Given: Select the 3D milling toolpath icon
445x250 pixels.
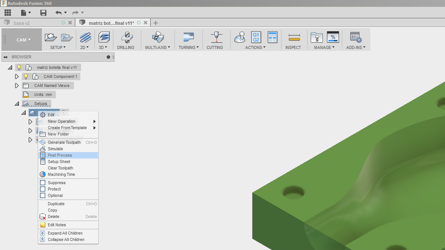Looking at the screenshot, I should (104, 37).
